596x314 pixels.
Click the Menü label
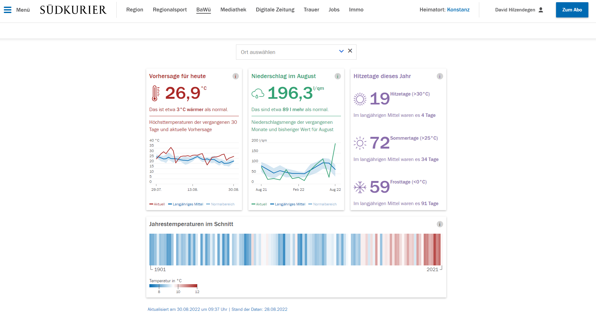(x=23, y=10)
